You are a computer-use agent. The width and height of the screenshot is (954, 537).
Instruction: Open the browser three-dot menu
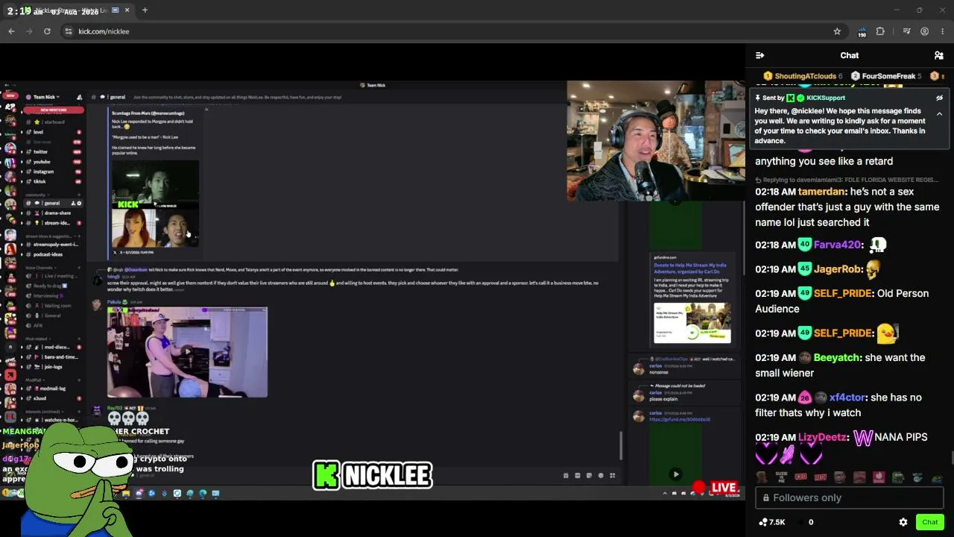(x=943, y=31)
